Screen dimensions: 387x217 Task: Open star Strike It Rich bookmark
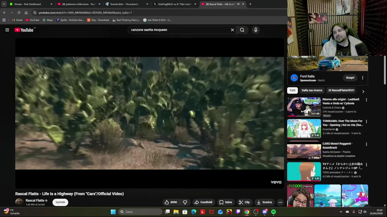click(157, 20)
